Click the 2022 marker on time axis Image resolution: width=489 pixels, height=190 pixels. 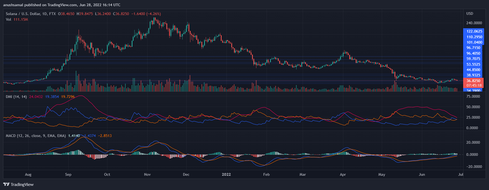(226, 174)
